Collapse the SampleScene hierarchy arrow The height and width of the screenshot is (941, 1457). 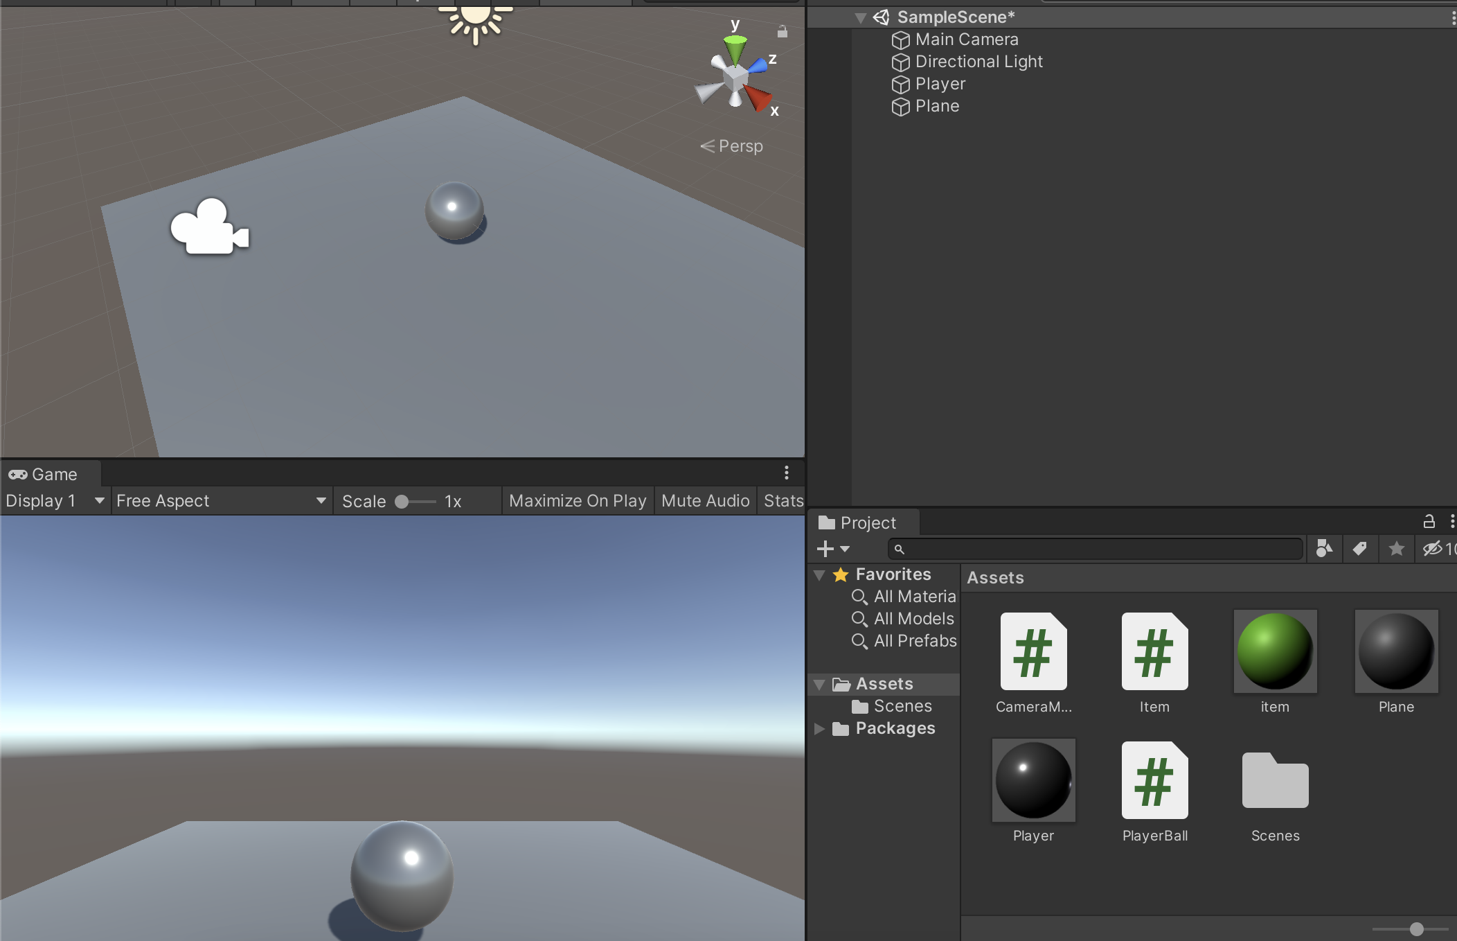(860, 18)
